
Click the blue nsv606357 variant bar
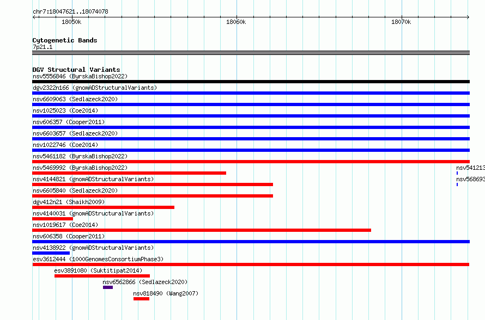(251, 127)
